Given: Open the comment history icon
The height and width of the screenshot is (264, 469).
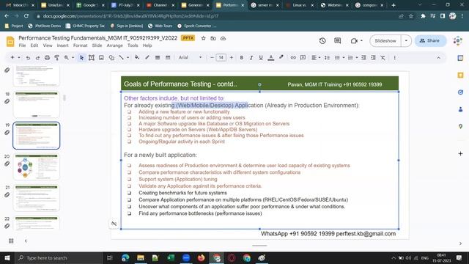Looking at the screenshot, I should [x=337, y=41].
